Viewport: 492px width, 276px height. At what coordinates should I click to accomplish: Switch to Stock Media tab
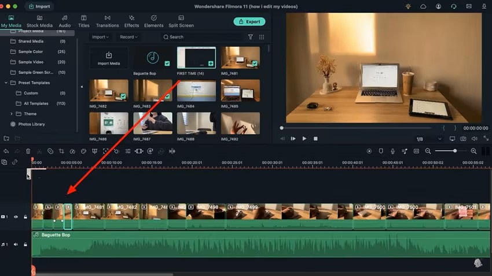(x=39, y=21)
